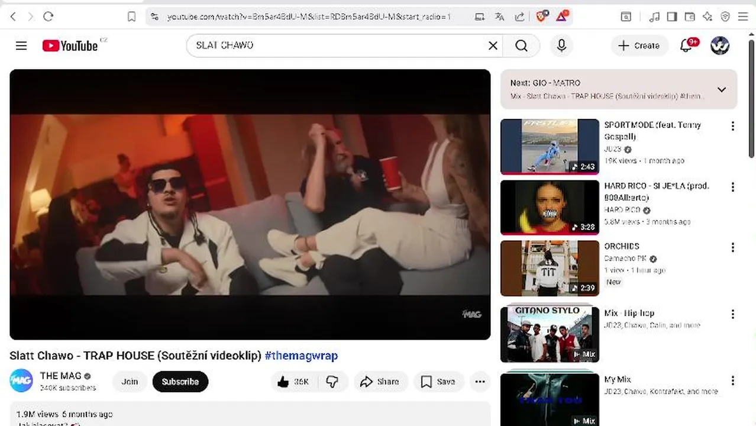
Task: Open My Mix thumbnail
Action: click(x=550, y=399)
